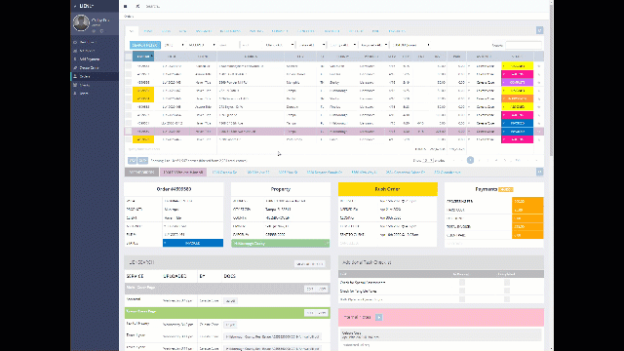Click the blue arrow icon beside Internal Notes
The image size is (624, 351).
coord(379,317)
